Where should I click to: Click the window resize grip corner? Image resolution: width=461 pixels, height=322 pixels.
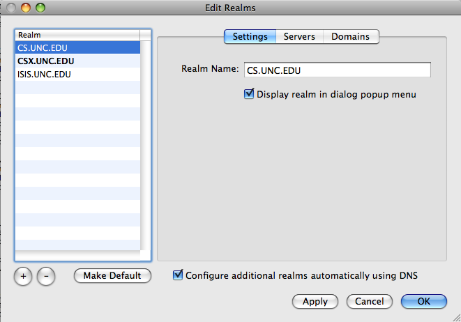click(457, 318)
